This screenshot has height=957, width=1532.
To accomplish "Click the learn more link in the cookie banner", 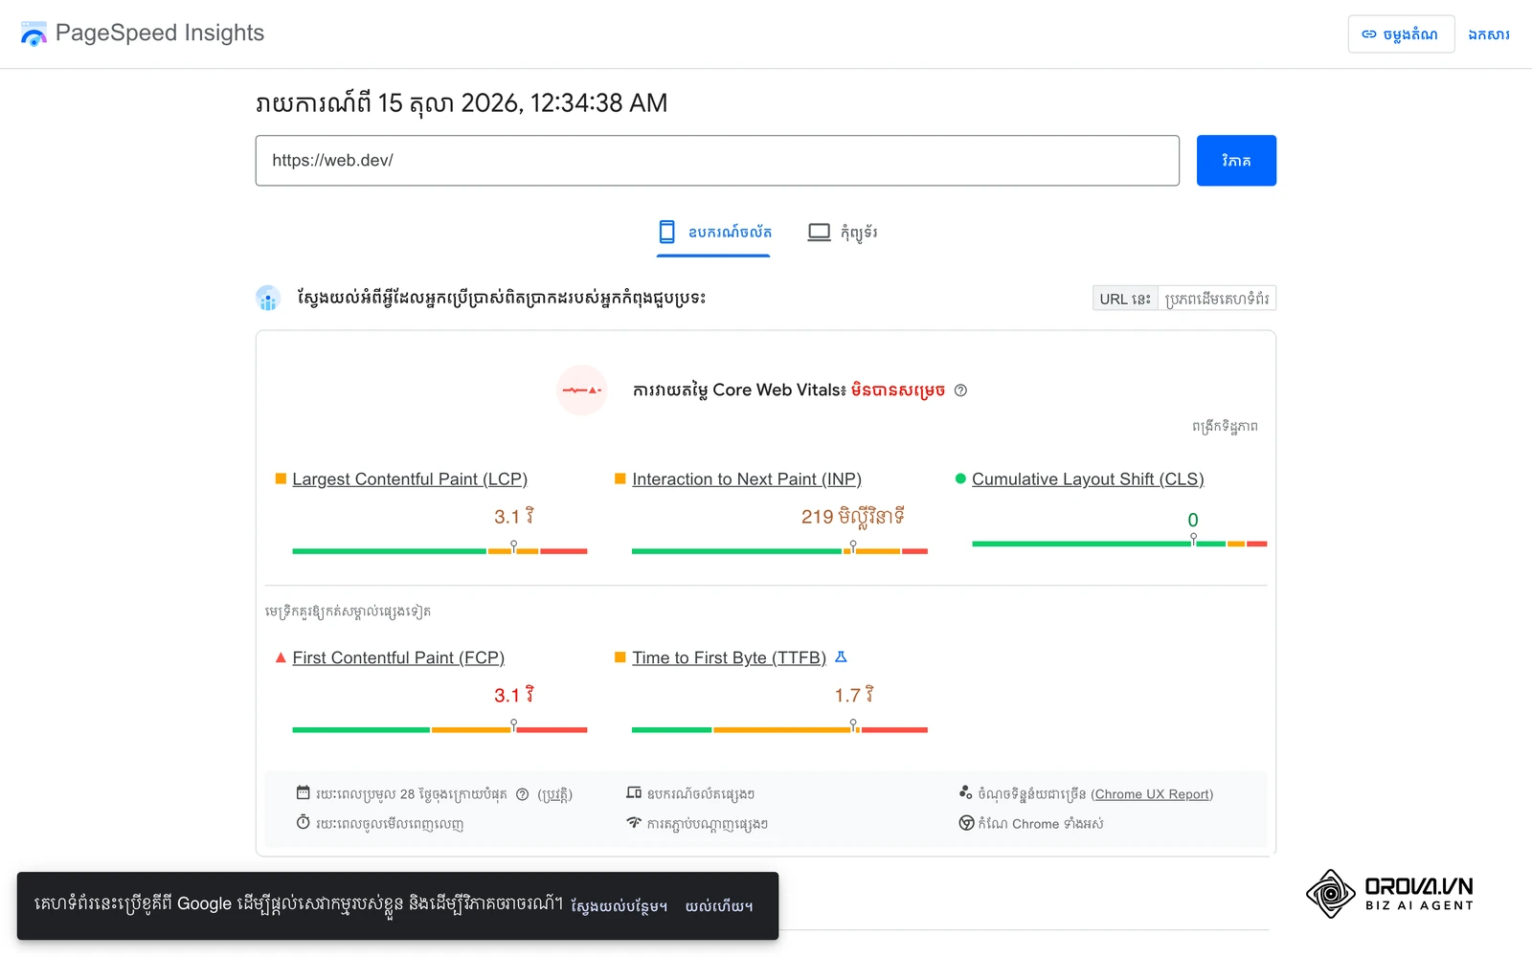I will pyautogui.click(x=619, y=906).
